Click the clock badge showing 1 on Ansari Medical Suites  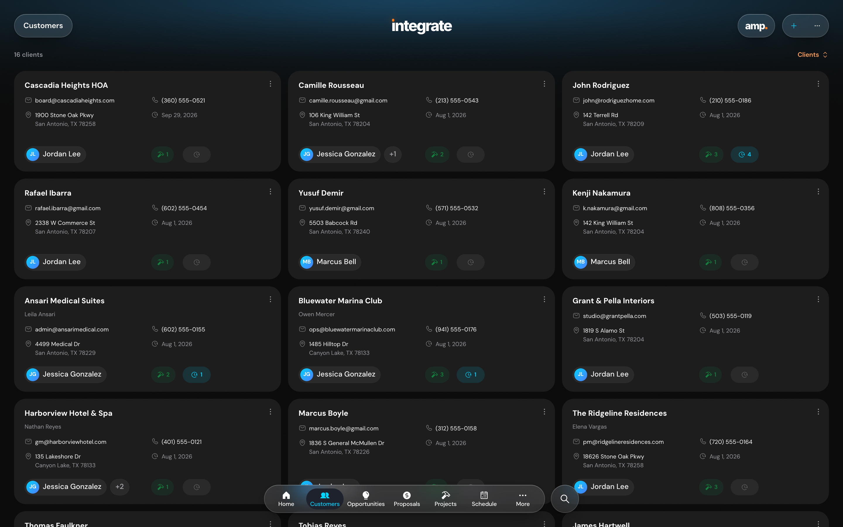196,375
